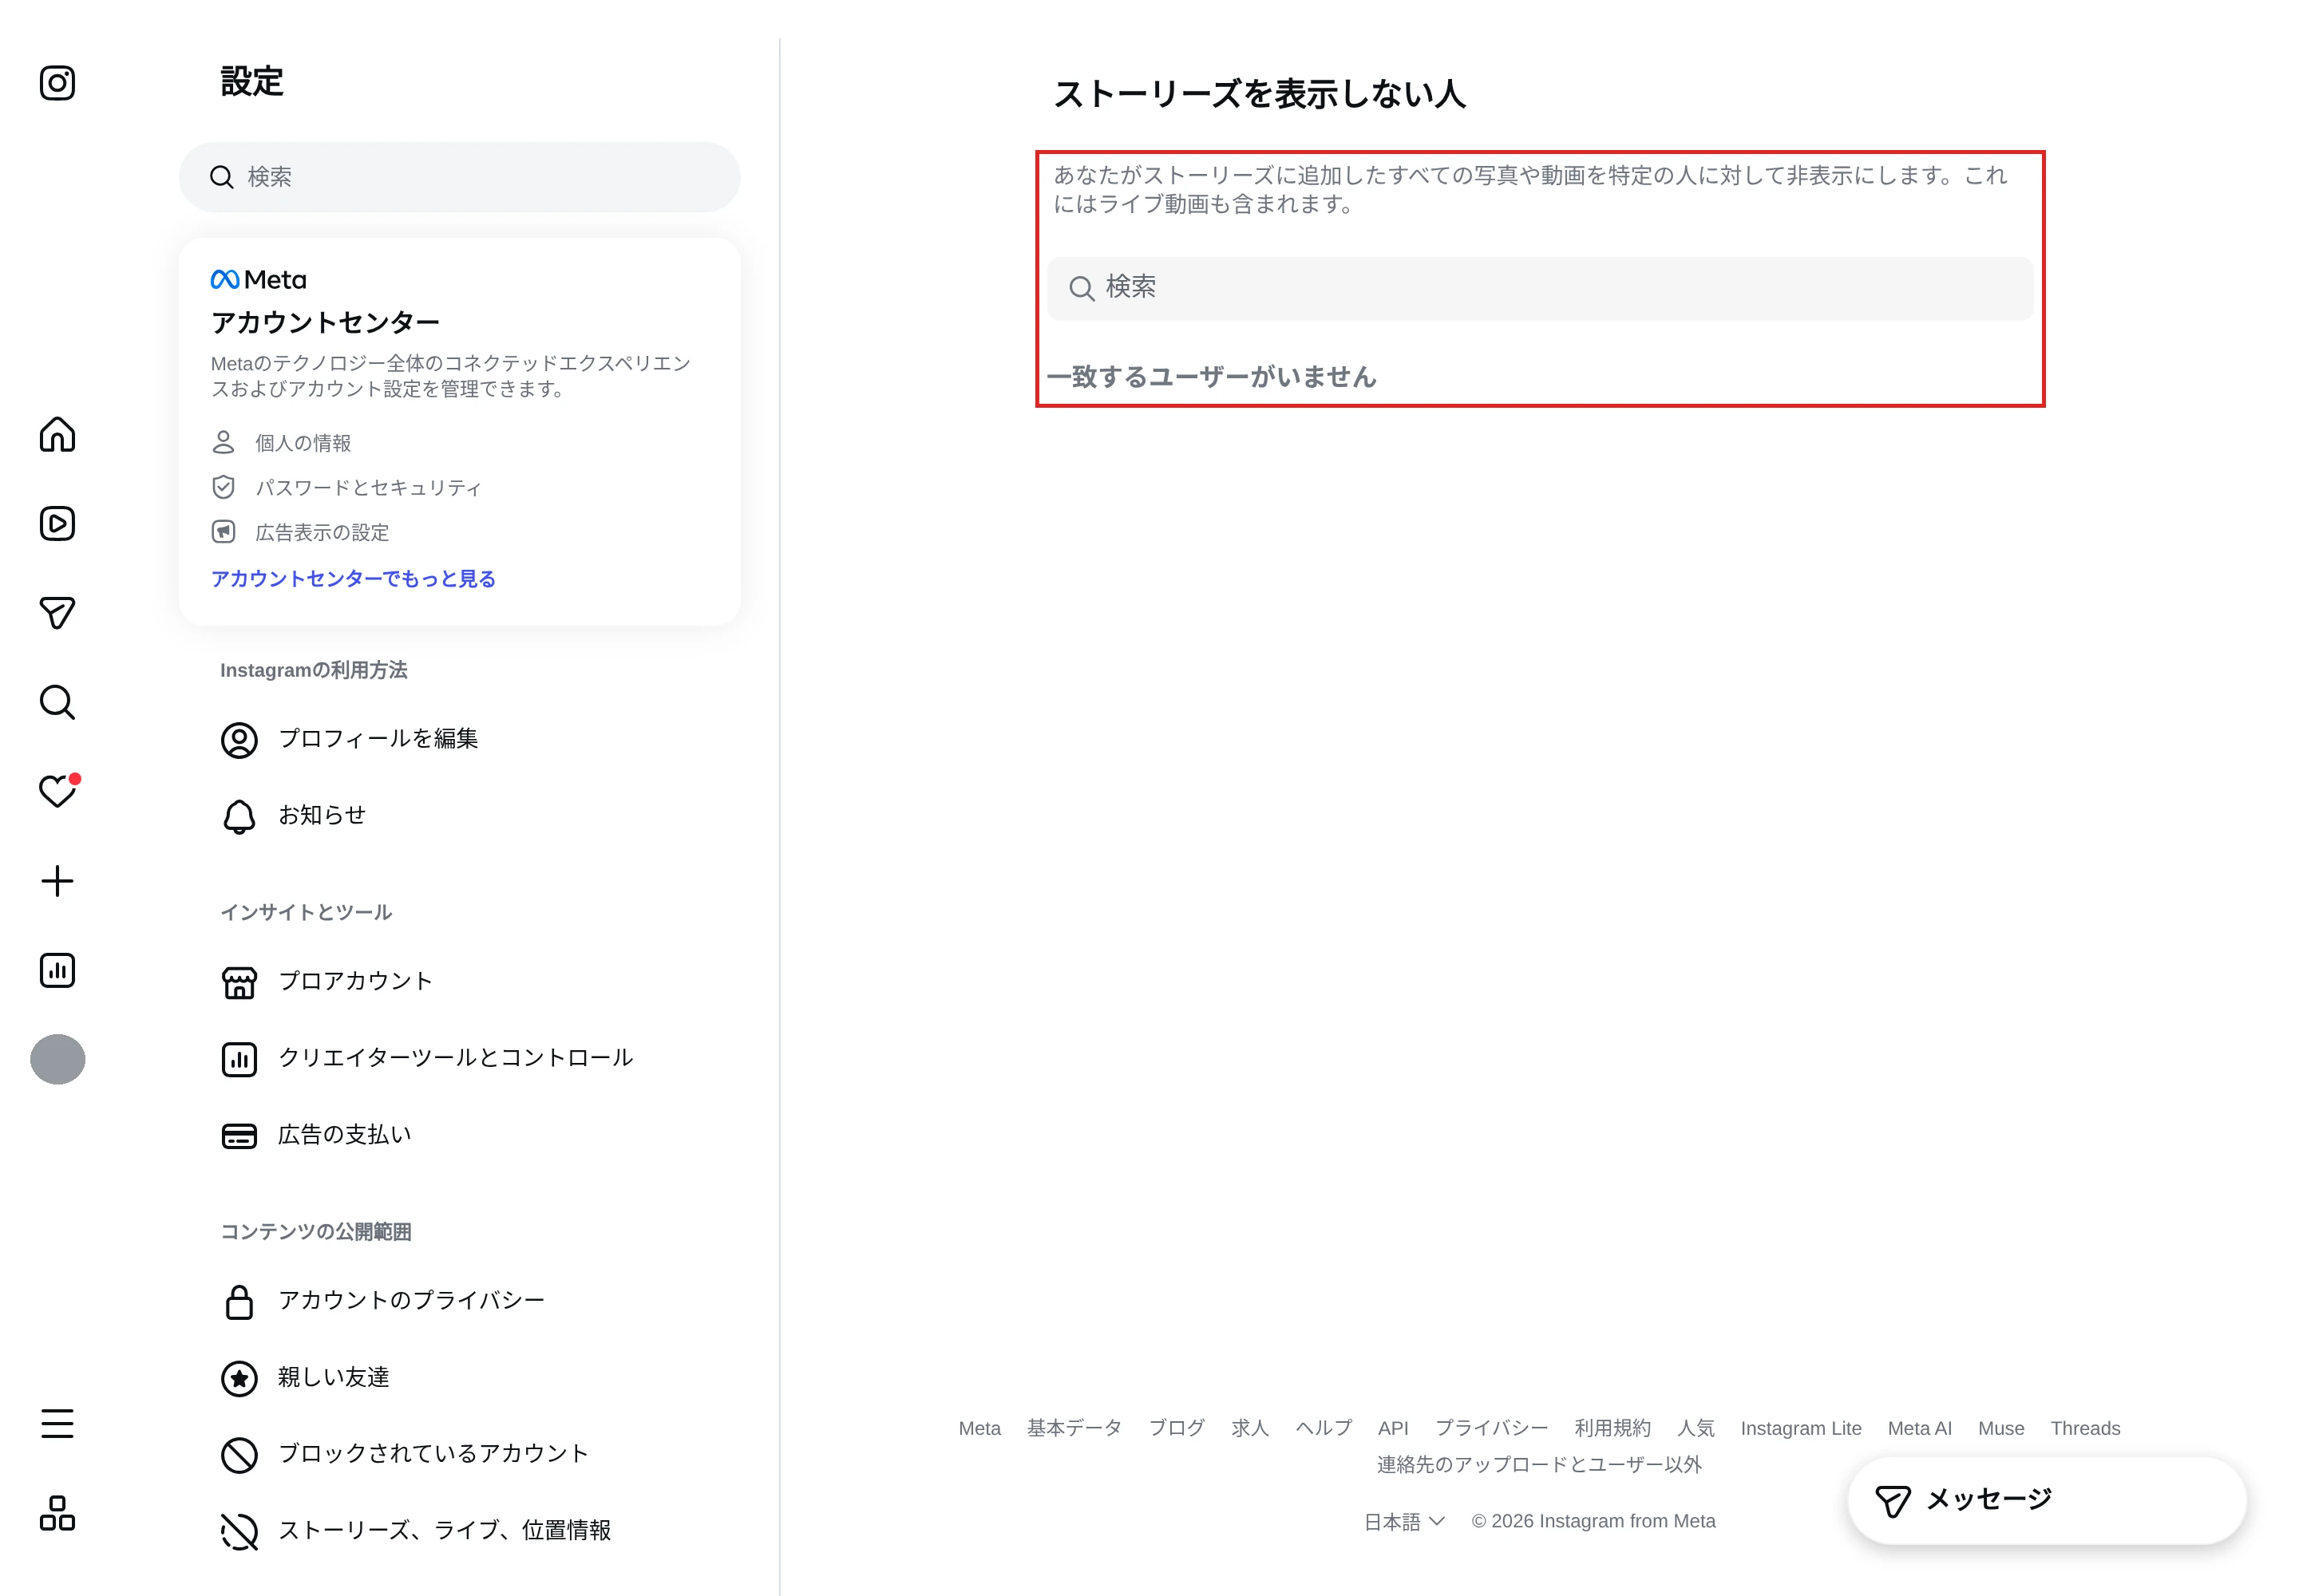This screenshot has height=1596, width=2299.
Task: Open 親しい友達 settings item
Action: [459, 1378]
